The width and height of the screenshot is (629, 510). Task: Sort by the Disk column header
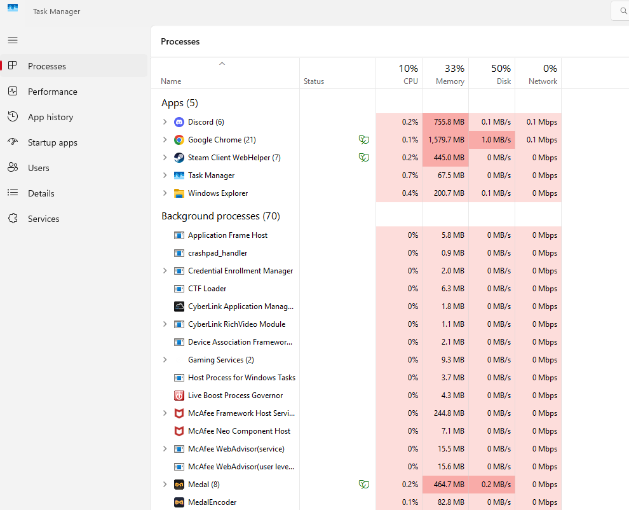tap(492, 73)
